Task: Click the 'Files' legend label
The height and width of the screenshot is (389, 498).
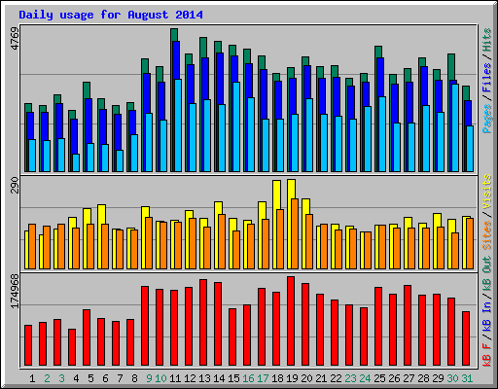Action: [486, 78]
